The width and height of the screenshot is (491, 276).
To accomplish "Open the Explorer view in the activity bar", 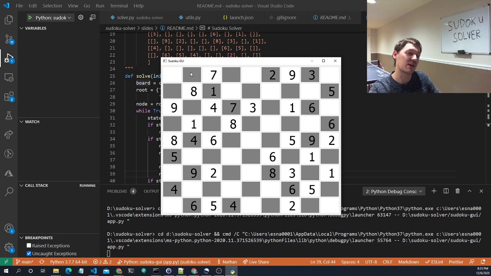I will click(9, 20).
